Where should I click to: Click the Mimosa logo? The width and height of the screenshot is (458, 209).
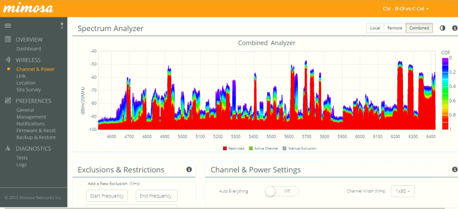coord(29,8)
